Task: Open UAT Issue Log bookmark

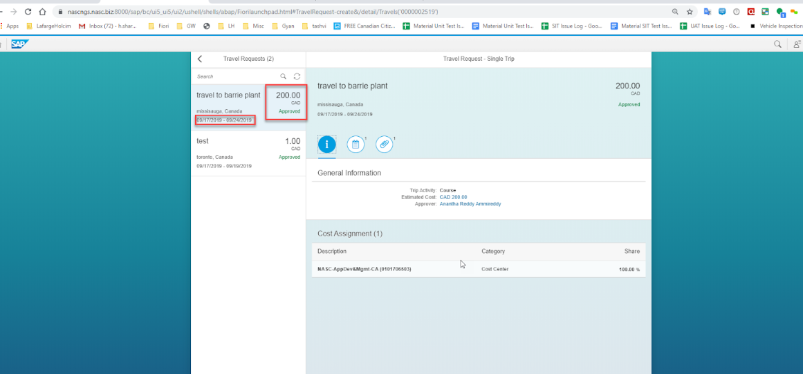Action: tap(710, 26)
